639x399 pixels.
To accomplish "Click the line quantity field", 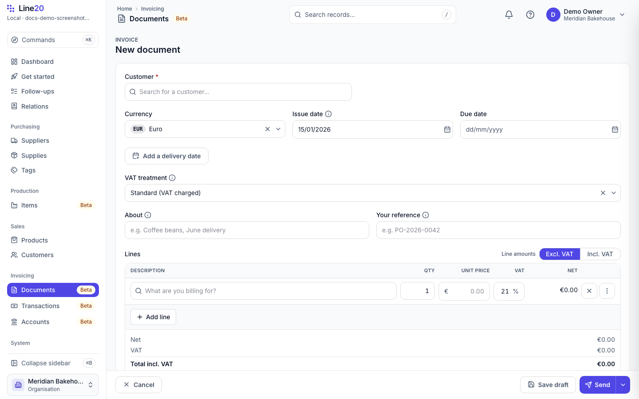I will pos(418,291).
